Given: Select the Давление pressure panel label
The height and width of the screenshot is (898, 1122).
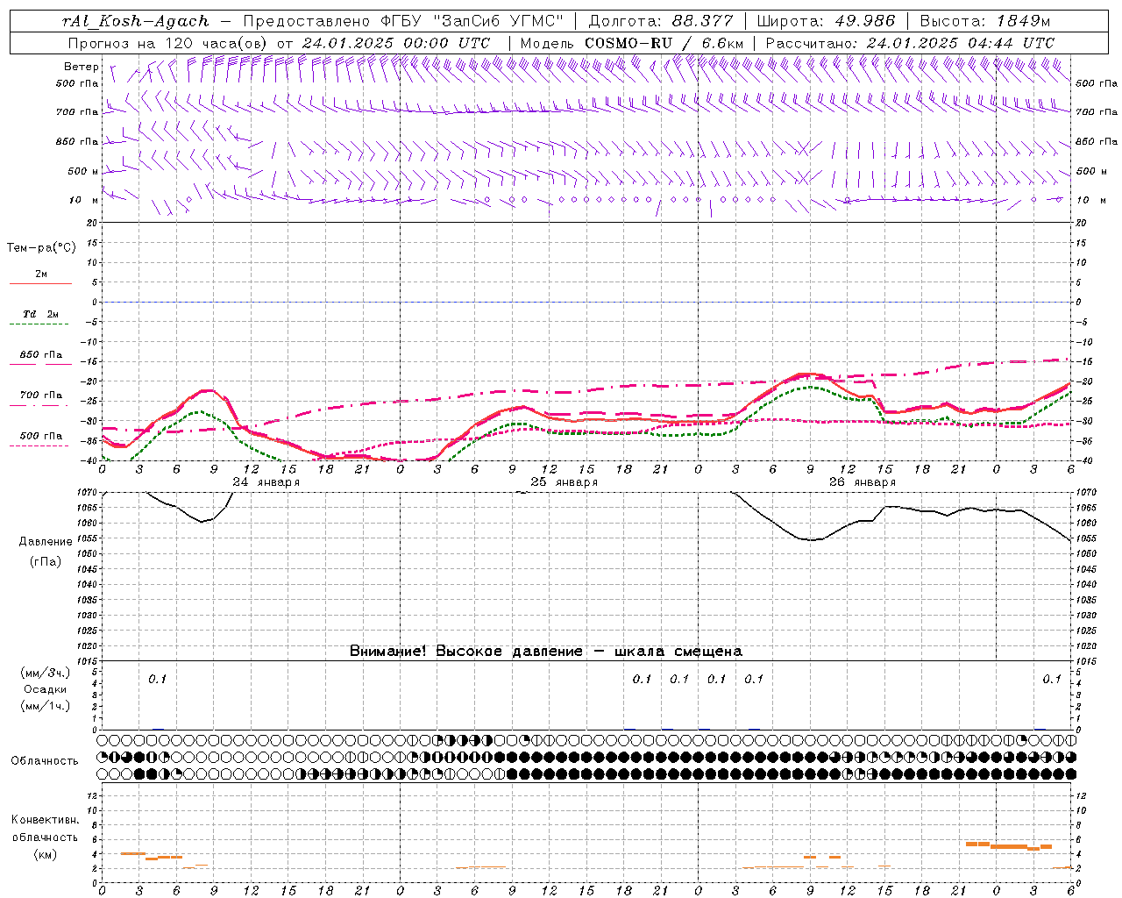Looking at the screenshot, I should tap(46, 542).
